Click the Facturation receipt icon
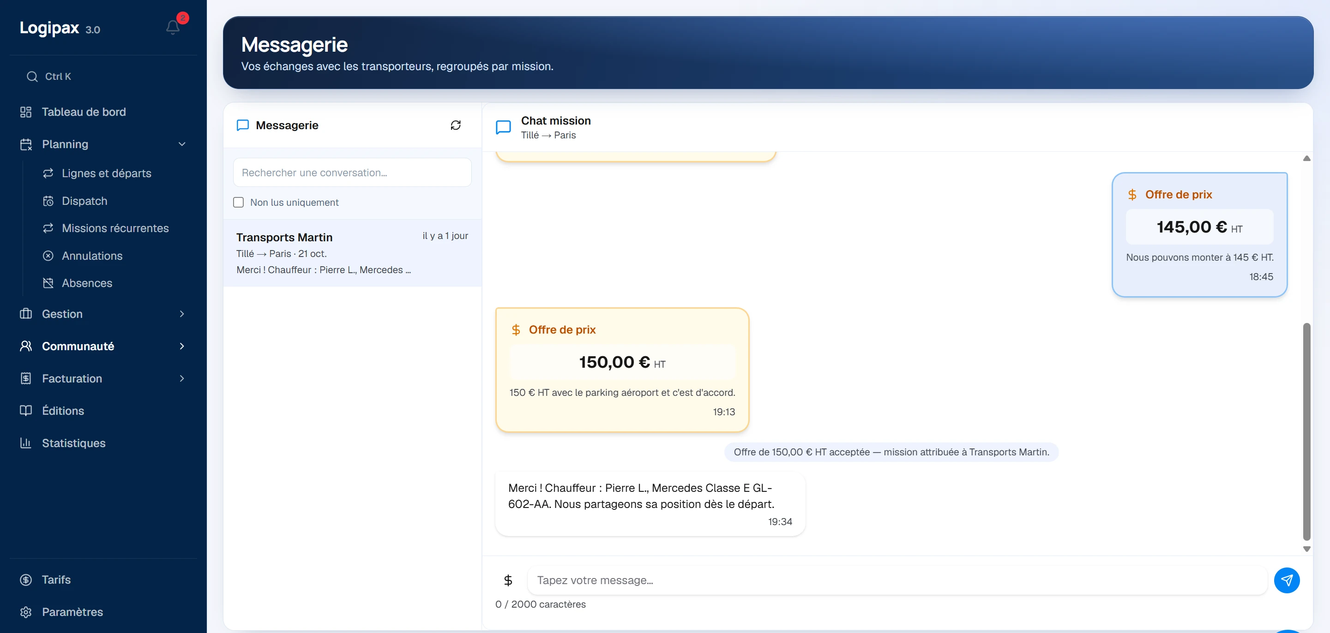The image size is (1330, 633). pyautogui.click(x=26, y=378)
